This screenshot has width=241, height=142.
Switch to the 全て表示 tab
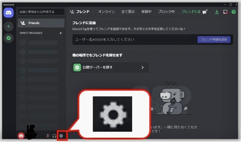click(x=128, y=12)
